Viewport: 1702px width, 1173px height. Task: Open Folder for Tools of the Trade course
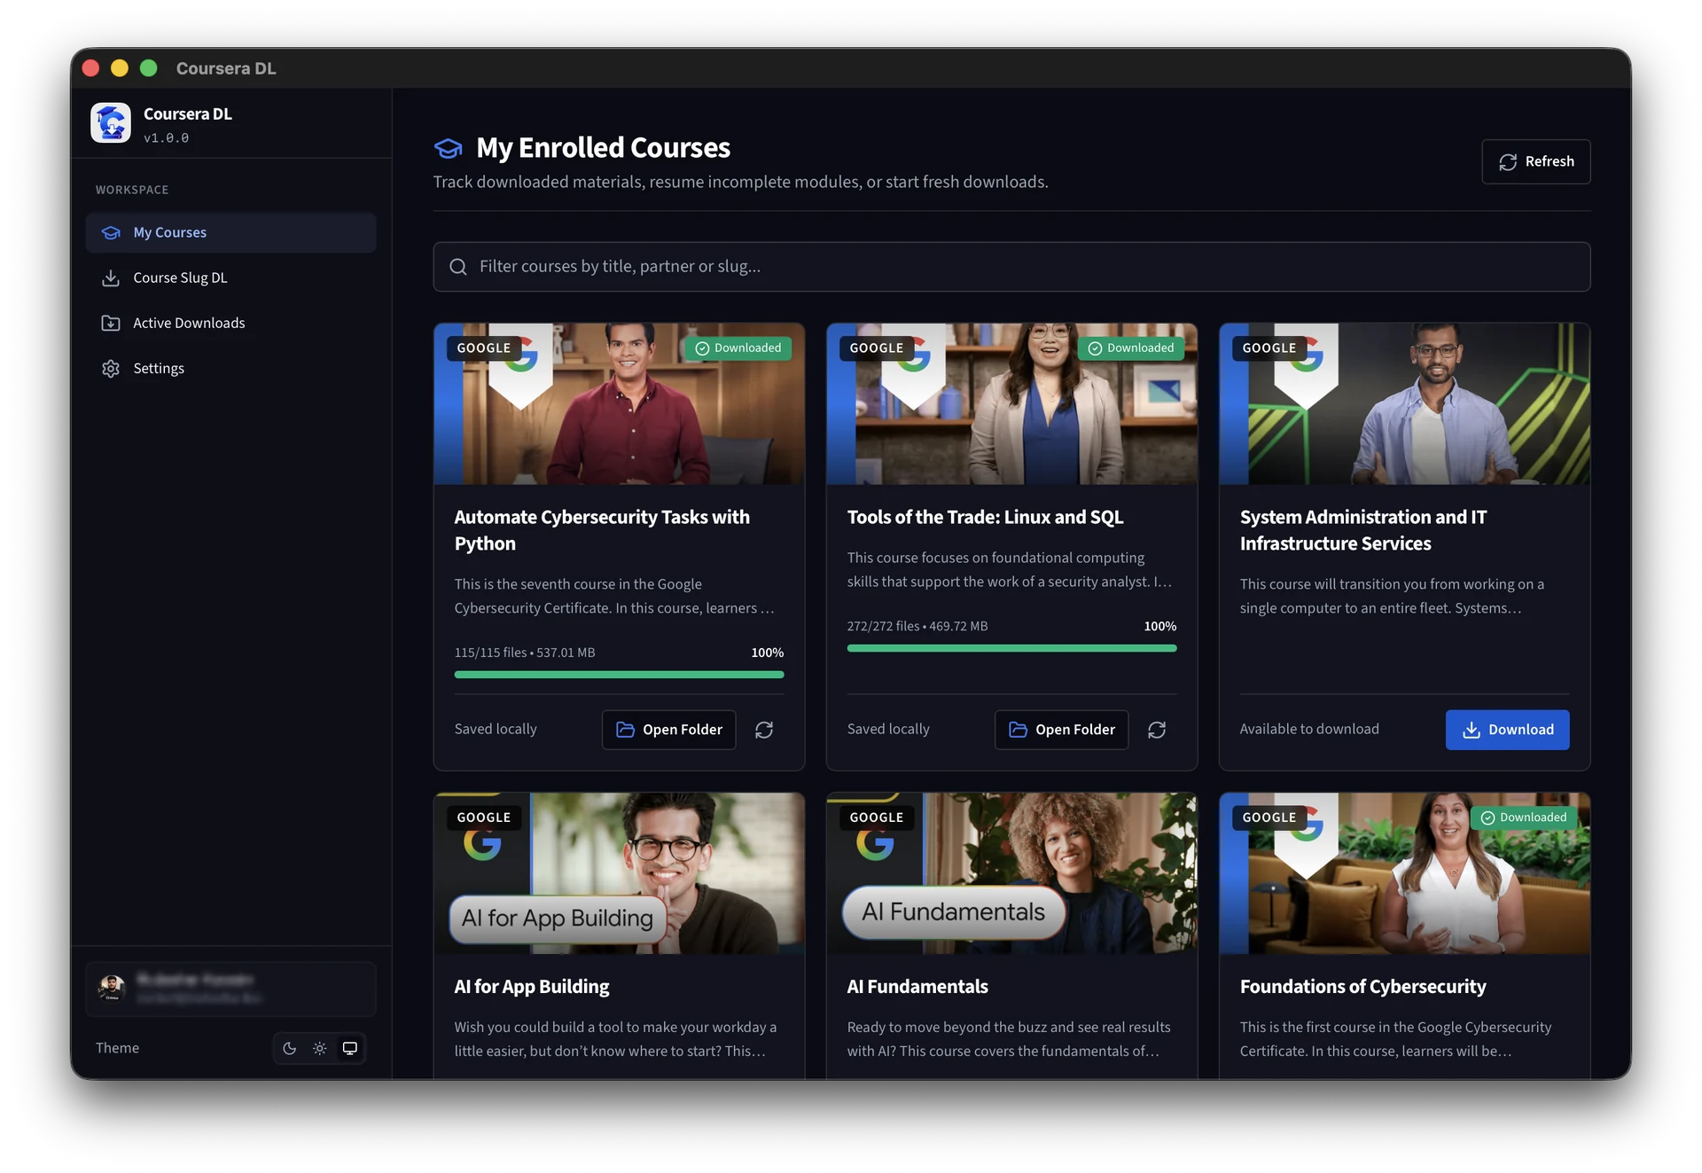[1062, 730]
